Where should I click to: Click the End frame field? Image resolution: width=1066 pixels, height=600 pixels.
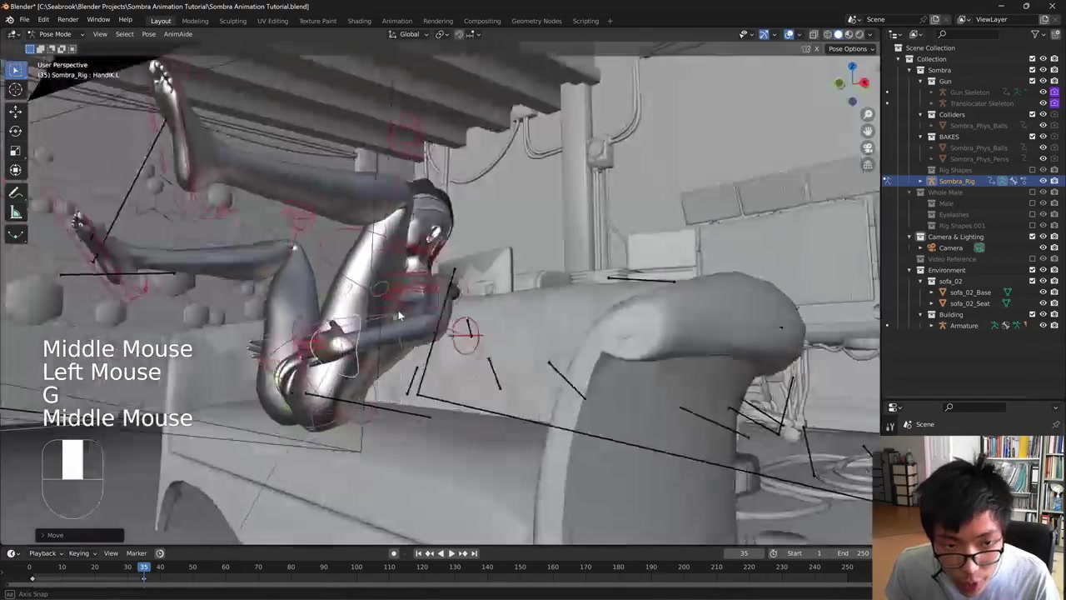854,553
